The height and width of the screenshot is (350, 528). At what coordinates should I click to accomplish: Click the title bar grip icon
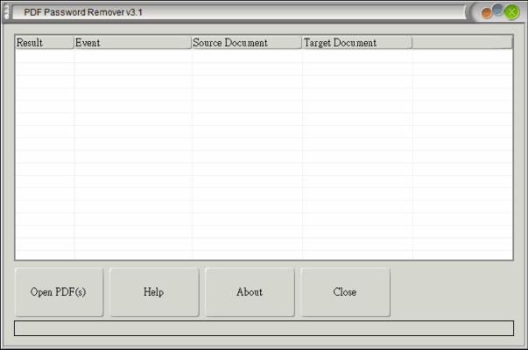point(6,12)
